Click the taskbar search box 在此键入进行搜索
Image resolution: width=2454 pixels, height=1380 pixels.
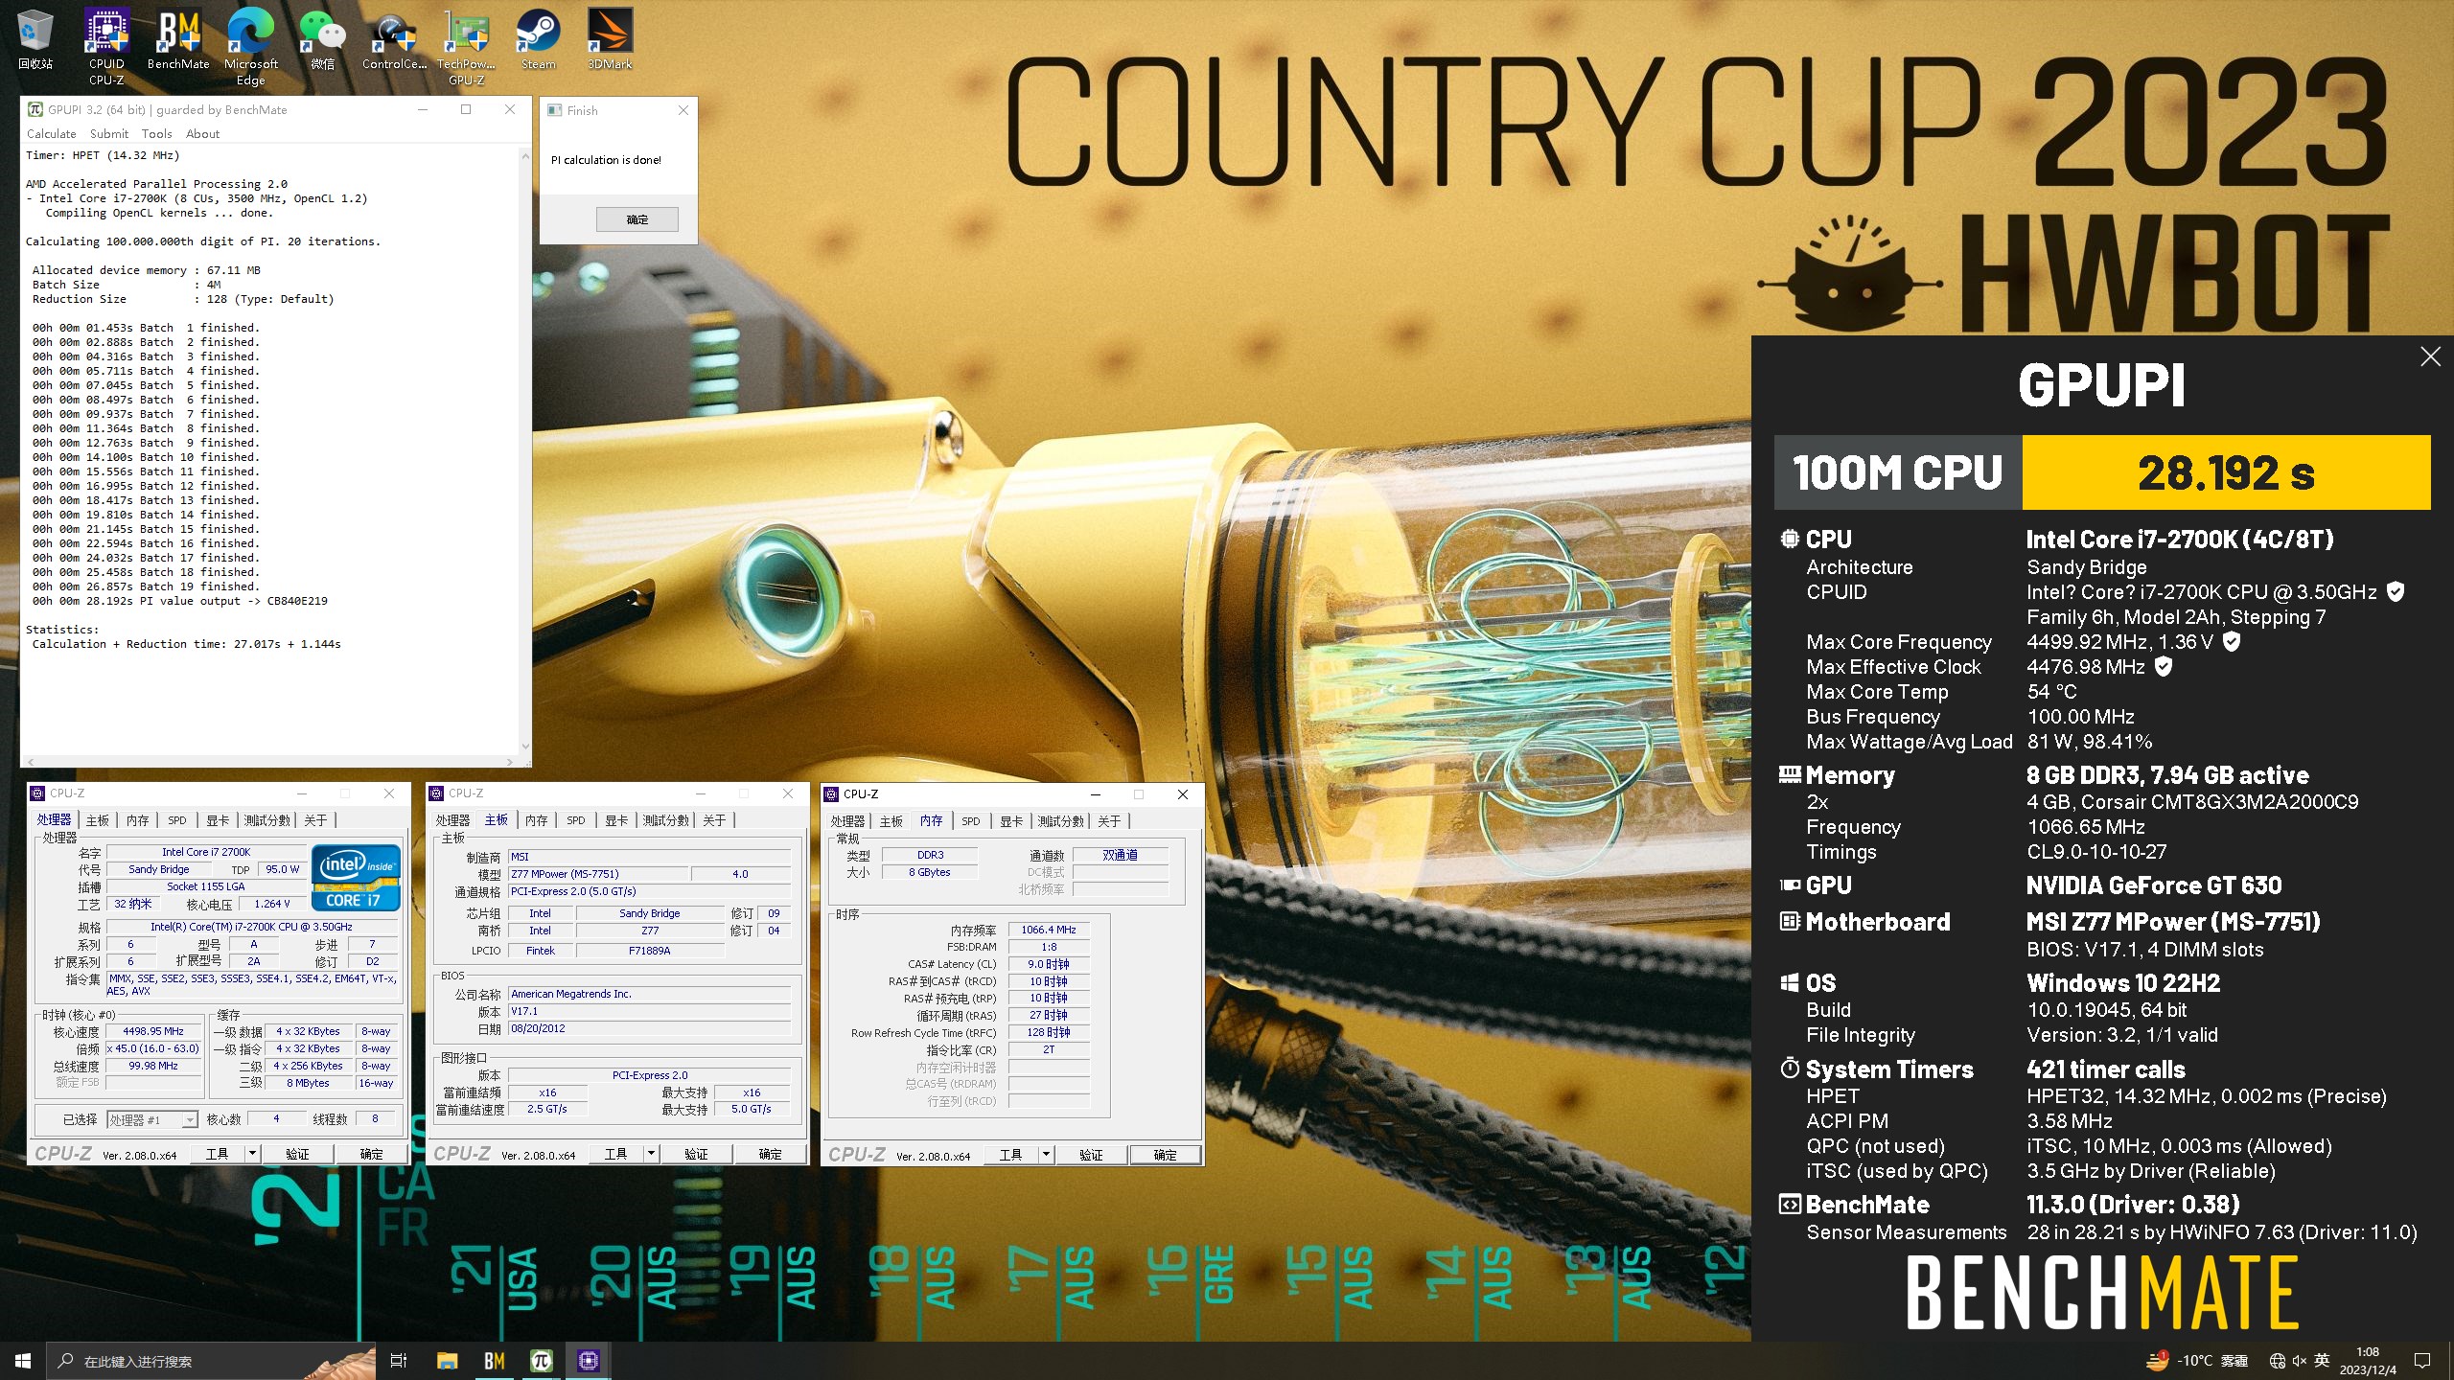211,1361
